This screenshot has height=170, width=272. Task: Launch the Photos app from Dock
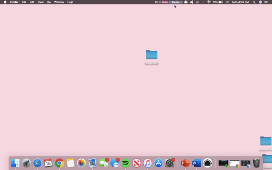[81, 163]
